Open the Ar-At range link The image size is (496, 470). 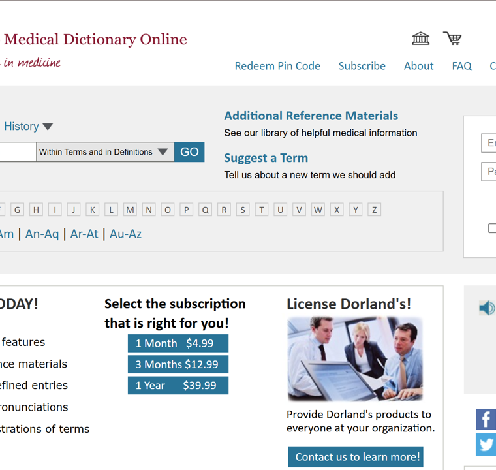click(84, 234)
